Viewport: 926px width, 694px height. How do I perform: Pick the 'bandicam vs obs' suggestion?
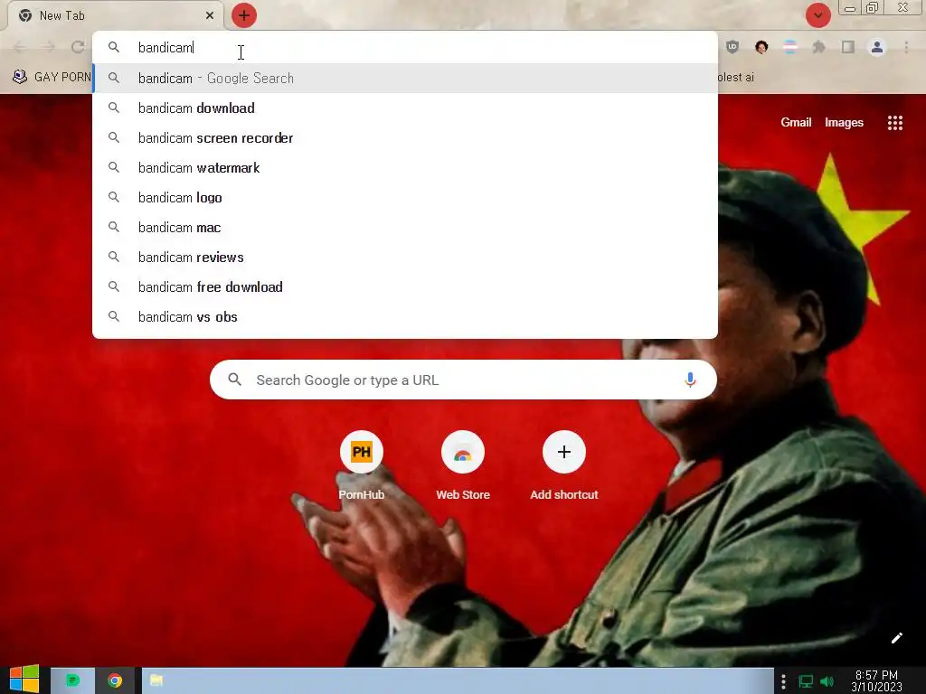click(405, 317)
